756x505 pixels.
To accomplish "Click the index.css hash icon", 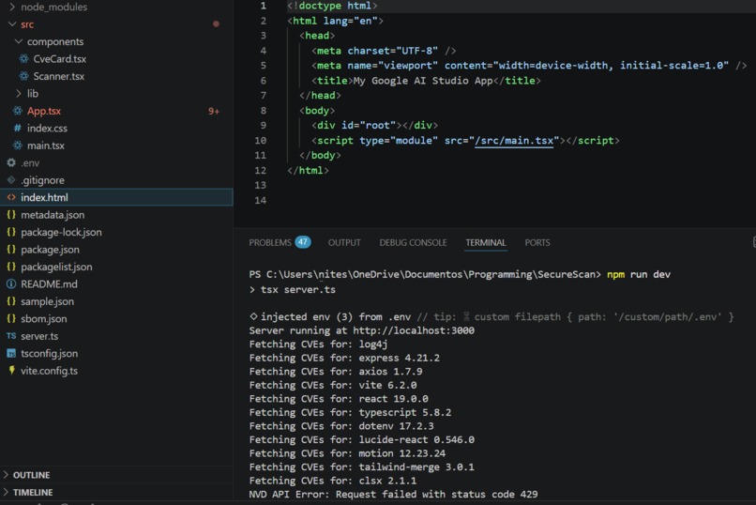I will click(18, 129).
